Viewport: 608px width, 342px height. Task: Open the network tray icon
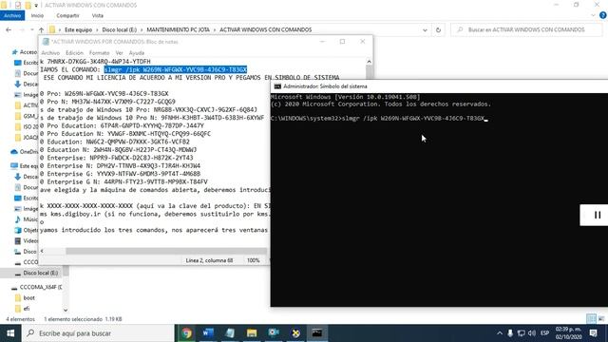(522, 333)
